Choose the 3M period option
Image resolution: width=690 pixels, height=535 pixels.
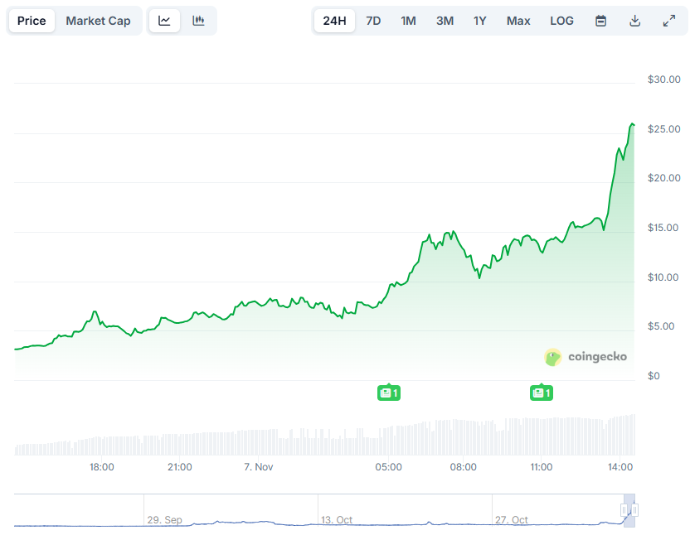coord(445,21)
